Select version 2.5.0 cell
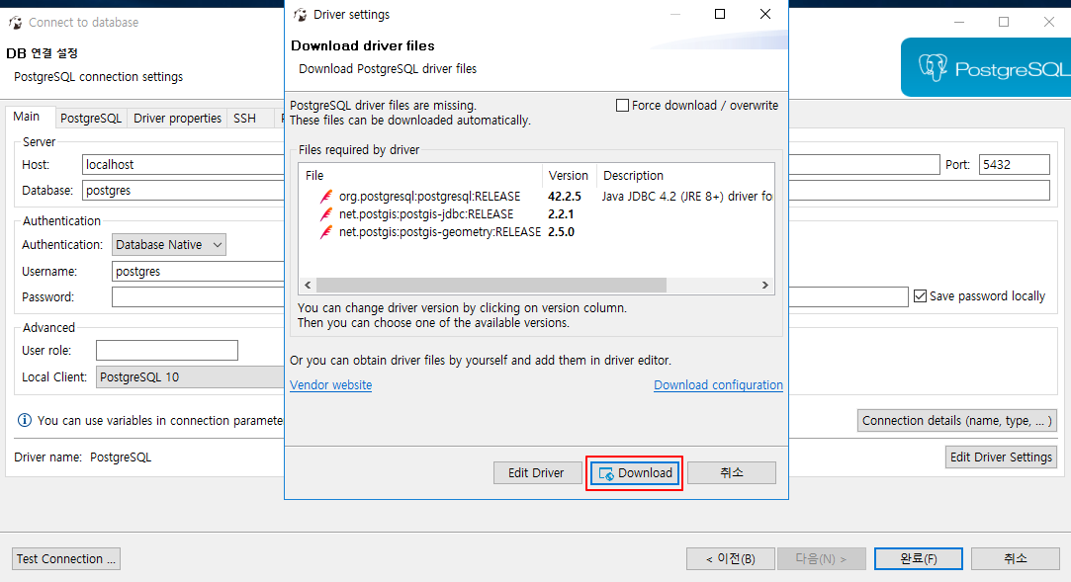This screenshot has width=1071, height=582. click(561, 232)
